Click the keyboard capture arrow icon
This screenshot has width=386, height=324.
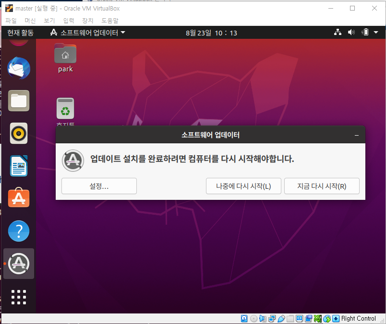(x=336, y=319)
